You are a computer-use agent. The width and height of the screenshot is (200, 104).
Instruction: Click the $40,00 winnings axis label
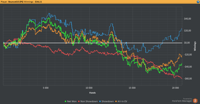[187, 19]
